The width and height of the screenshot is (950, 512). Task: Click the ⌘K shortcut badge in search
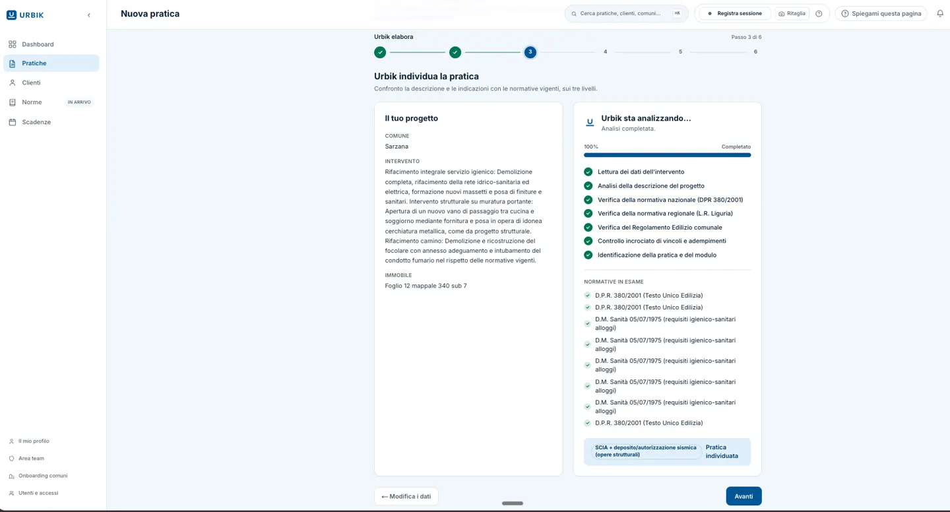pyautogui.click(x=677, y=13)
